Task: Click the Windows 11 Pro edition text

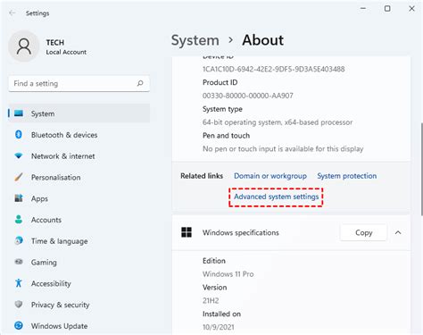Action: [x=228, y=274]
